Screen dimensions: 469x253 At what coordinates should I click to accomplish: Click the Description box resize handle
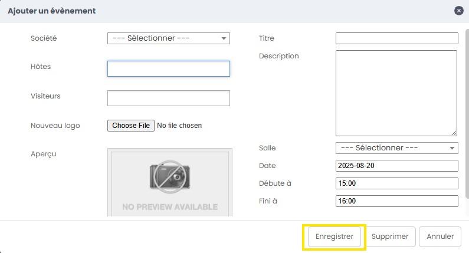454,133
